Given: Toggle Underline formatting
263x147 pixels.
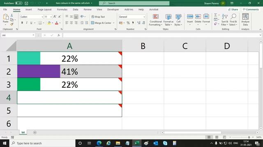Looking at the screenshot, I should pos(31,23).
